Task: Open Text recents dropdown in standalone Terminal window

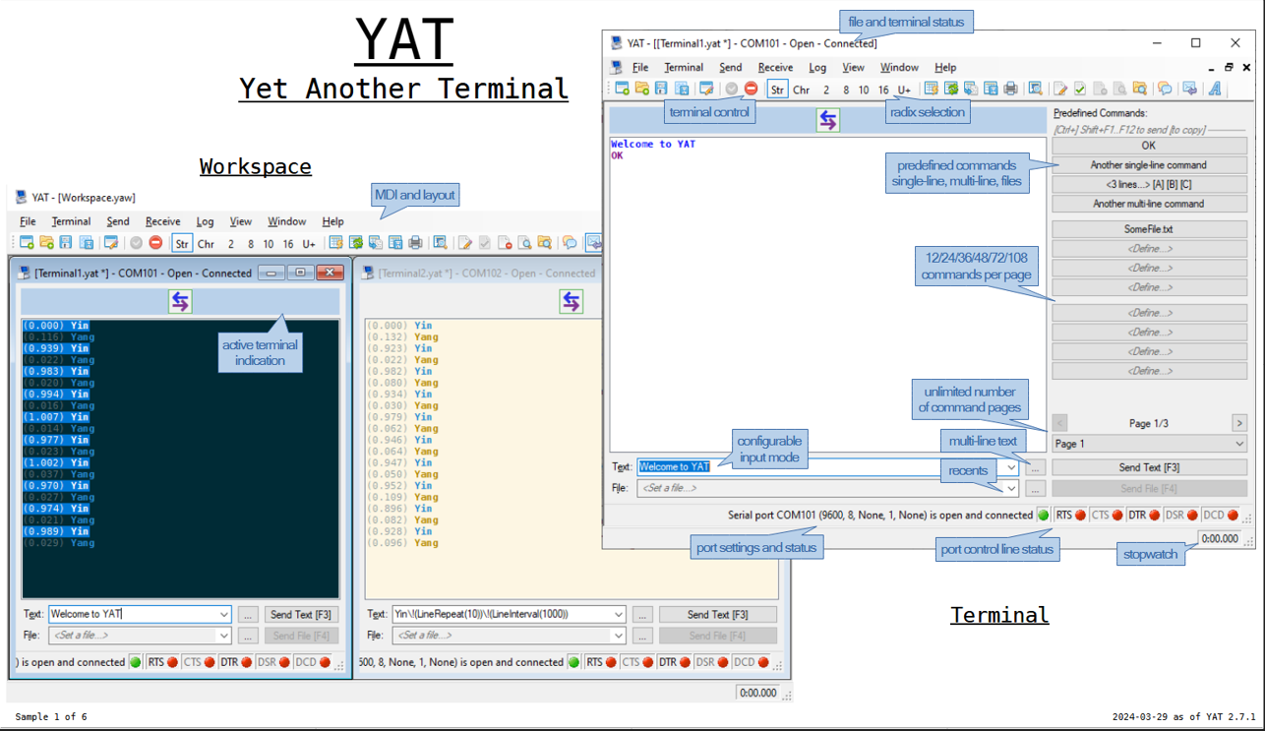Action: [x=1011, y=467]
